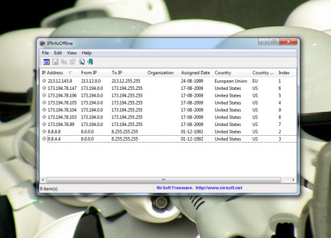Click date 17-08-2009 in the 173.194.78.106 row
Image resolution: width=331 pixels, height=238 pixels.
pos(192,95)
